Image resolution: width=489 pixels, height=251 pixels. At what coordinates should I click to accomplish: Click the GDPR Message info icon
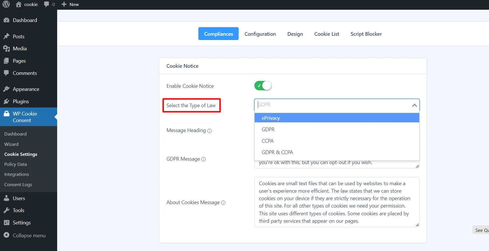(203, 159)
